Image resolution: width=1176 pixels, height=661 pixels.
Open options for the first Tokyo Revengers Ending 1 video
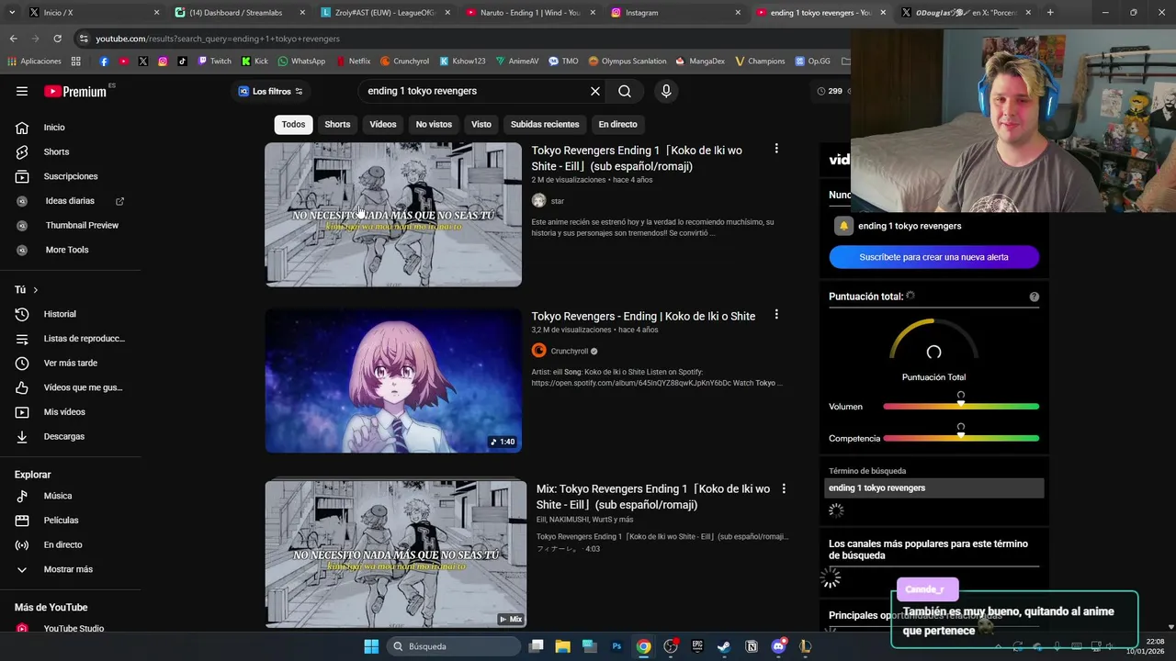[776, 149]
